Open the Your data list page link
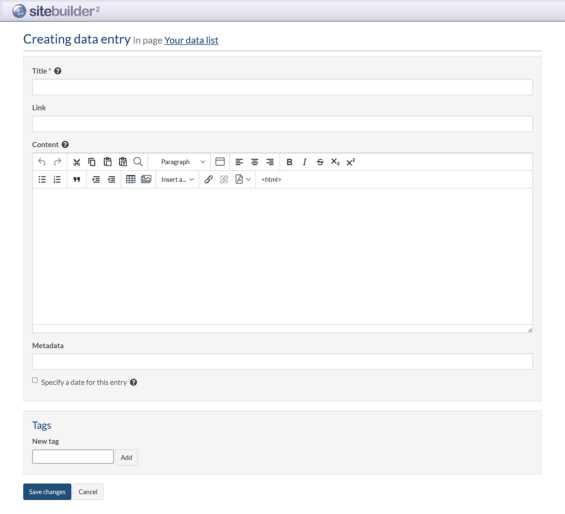 (191, 40)
